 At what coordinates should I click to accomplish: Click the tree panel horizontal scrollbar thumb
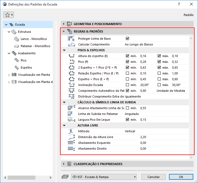coord(22,177)
